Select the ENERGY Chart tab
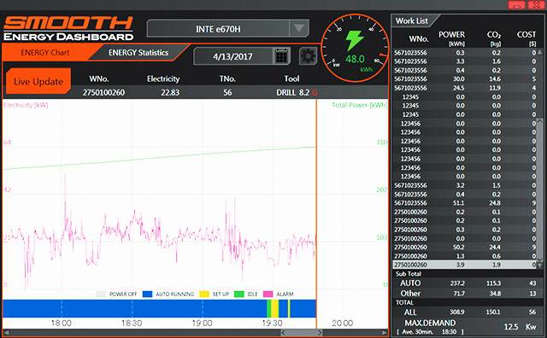 45,53
